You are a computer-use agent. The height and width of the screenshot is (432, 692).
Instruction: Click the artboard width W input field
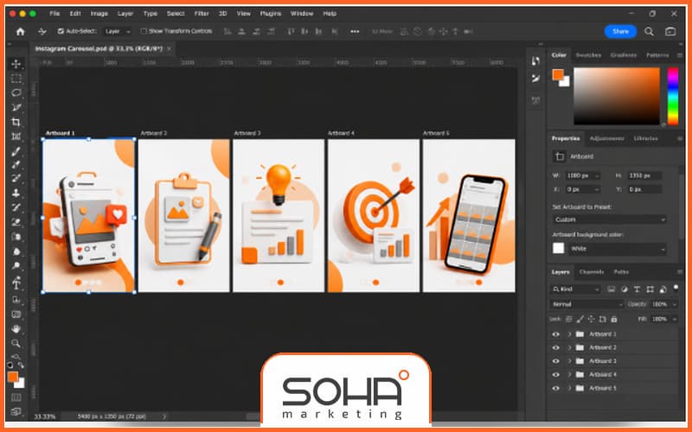point(582,175)
